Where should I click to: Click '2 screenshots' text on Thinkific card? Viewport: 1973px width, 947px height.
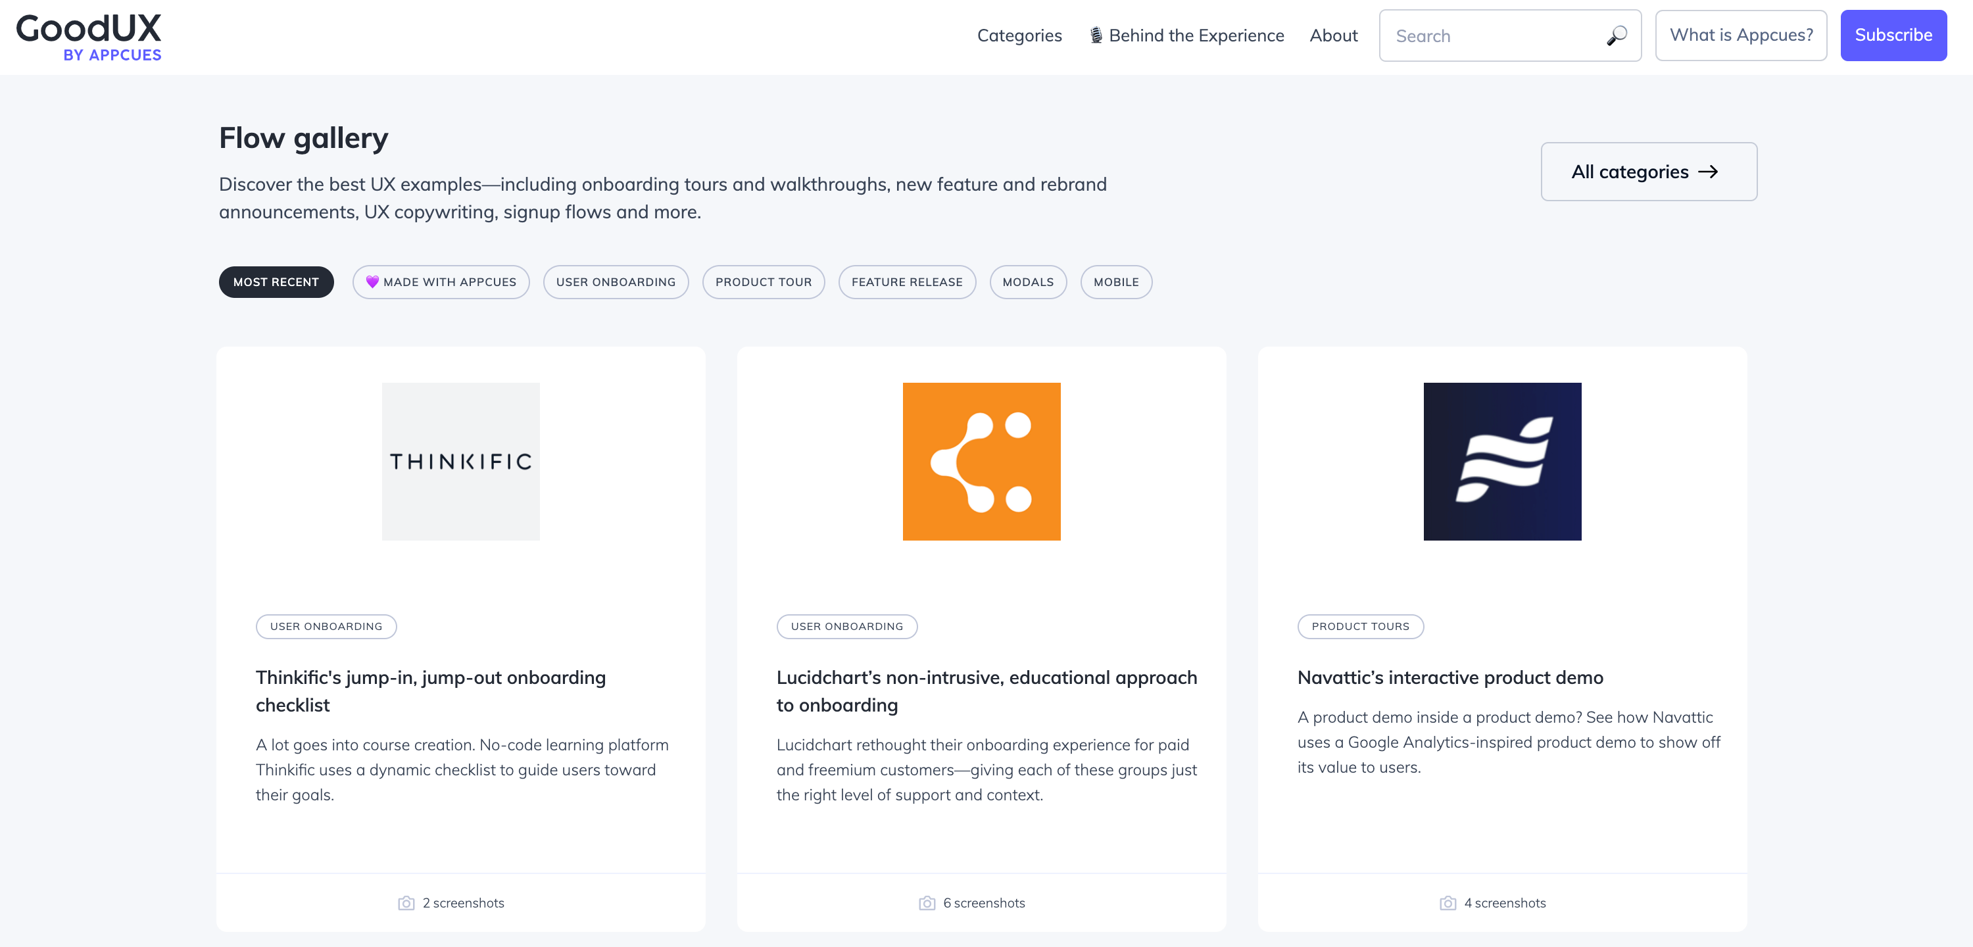click(464, 904)
